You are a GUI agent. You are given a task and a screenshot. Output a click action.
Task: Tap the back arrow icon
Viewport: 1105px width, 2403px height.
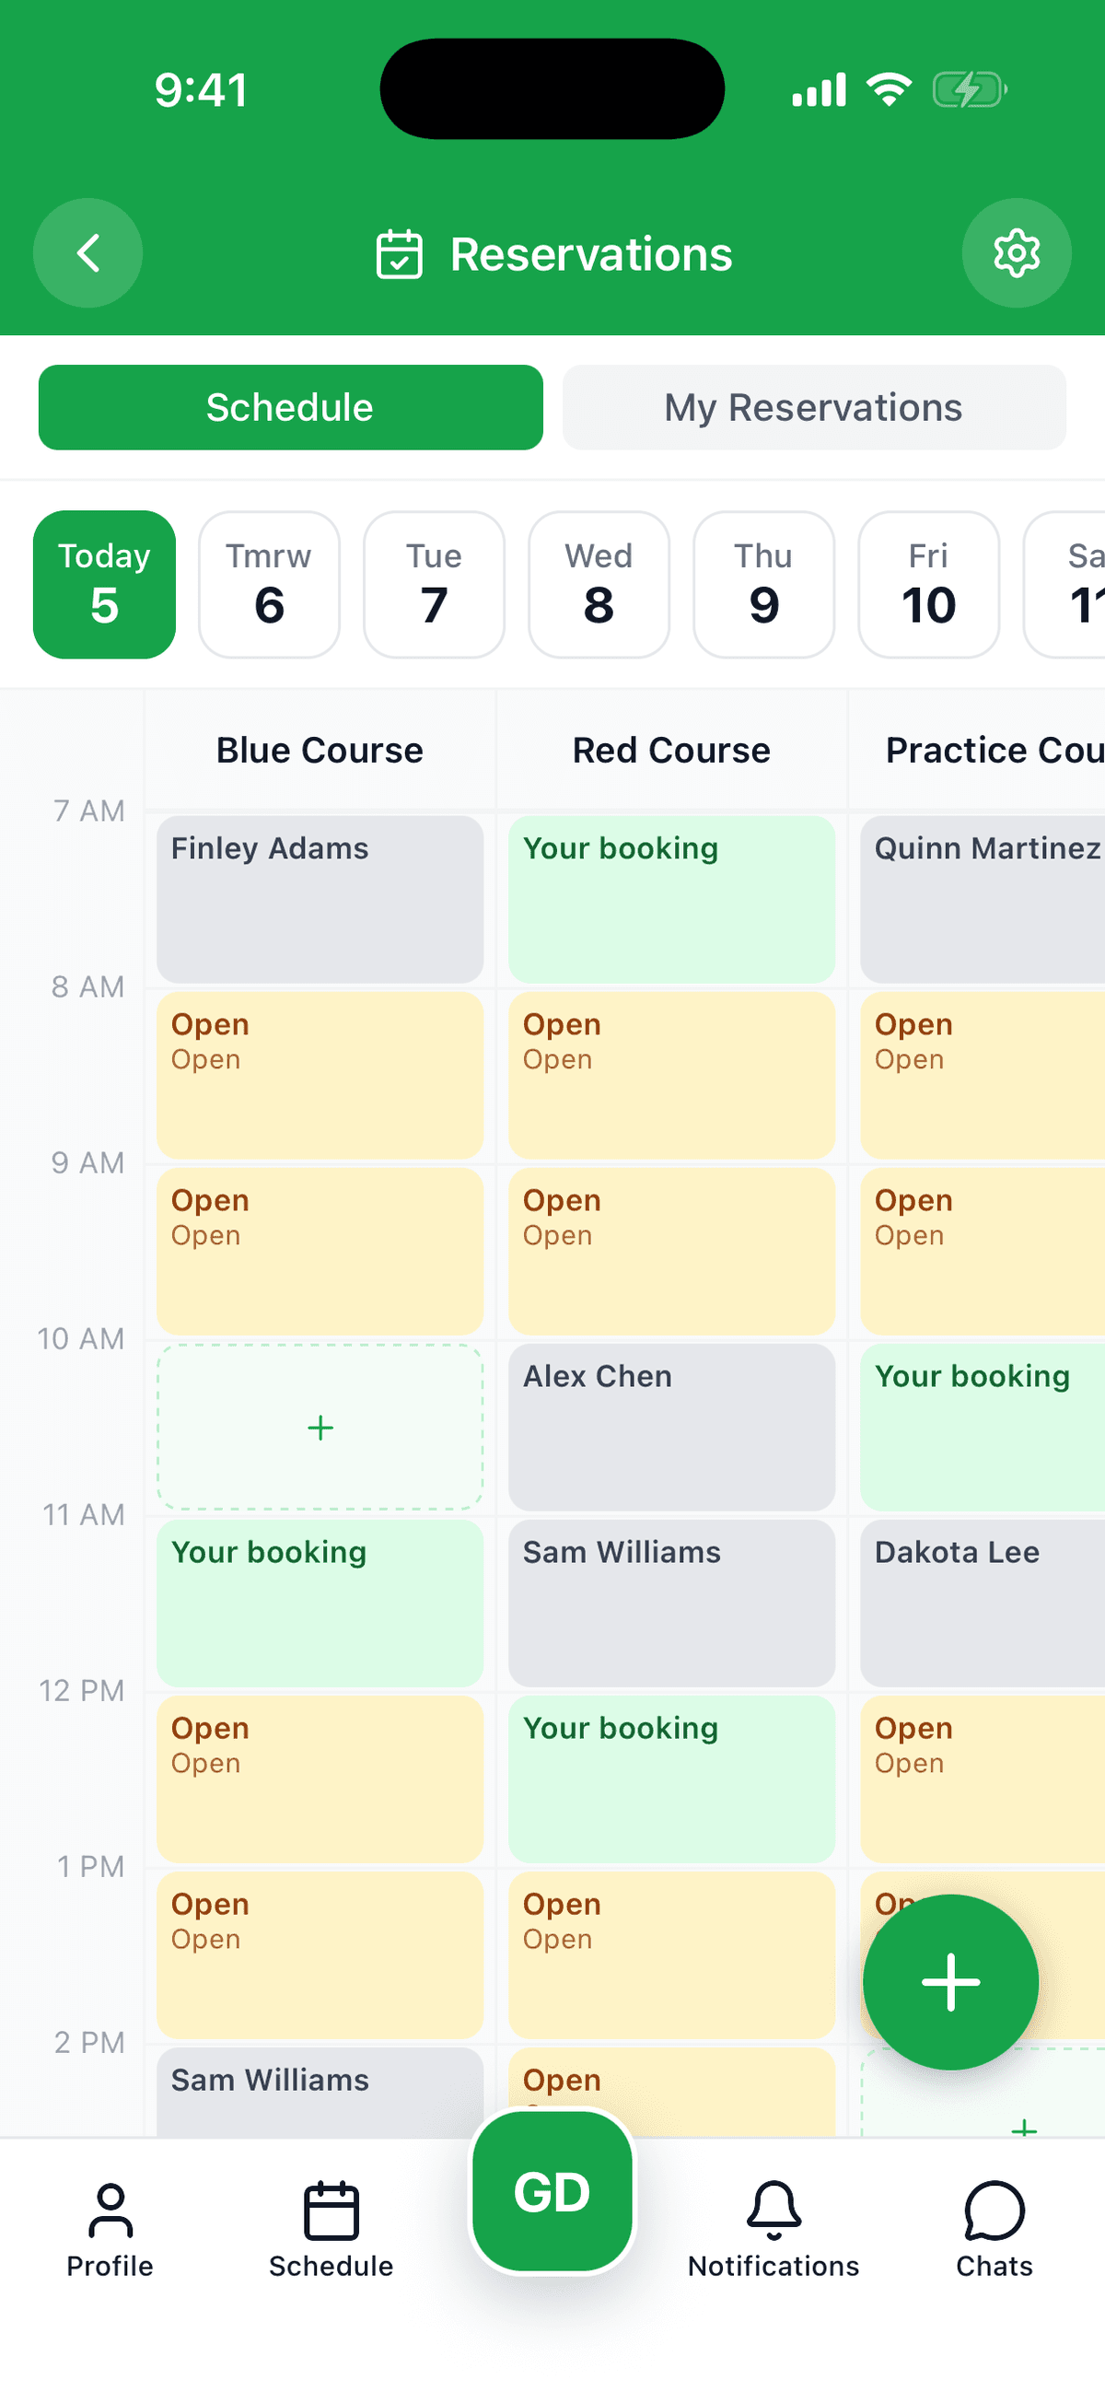click(x=87, y=252)
